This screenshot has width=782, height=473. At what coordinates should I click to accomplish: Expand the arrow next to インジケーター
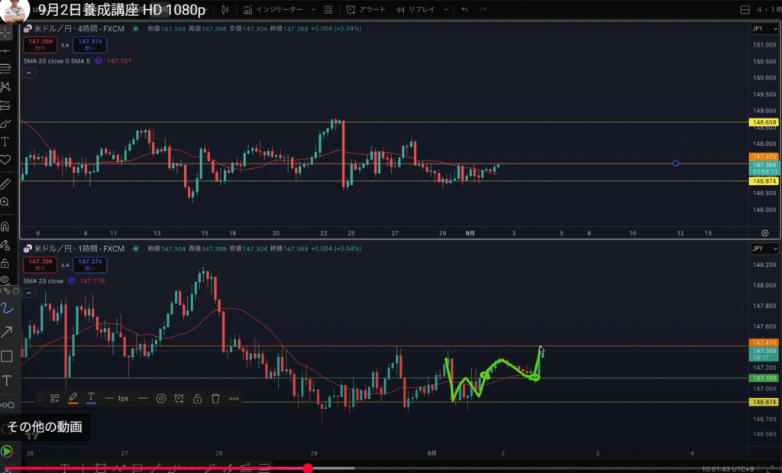[313, 9]
